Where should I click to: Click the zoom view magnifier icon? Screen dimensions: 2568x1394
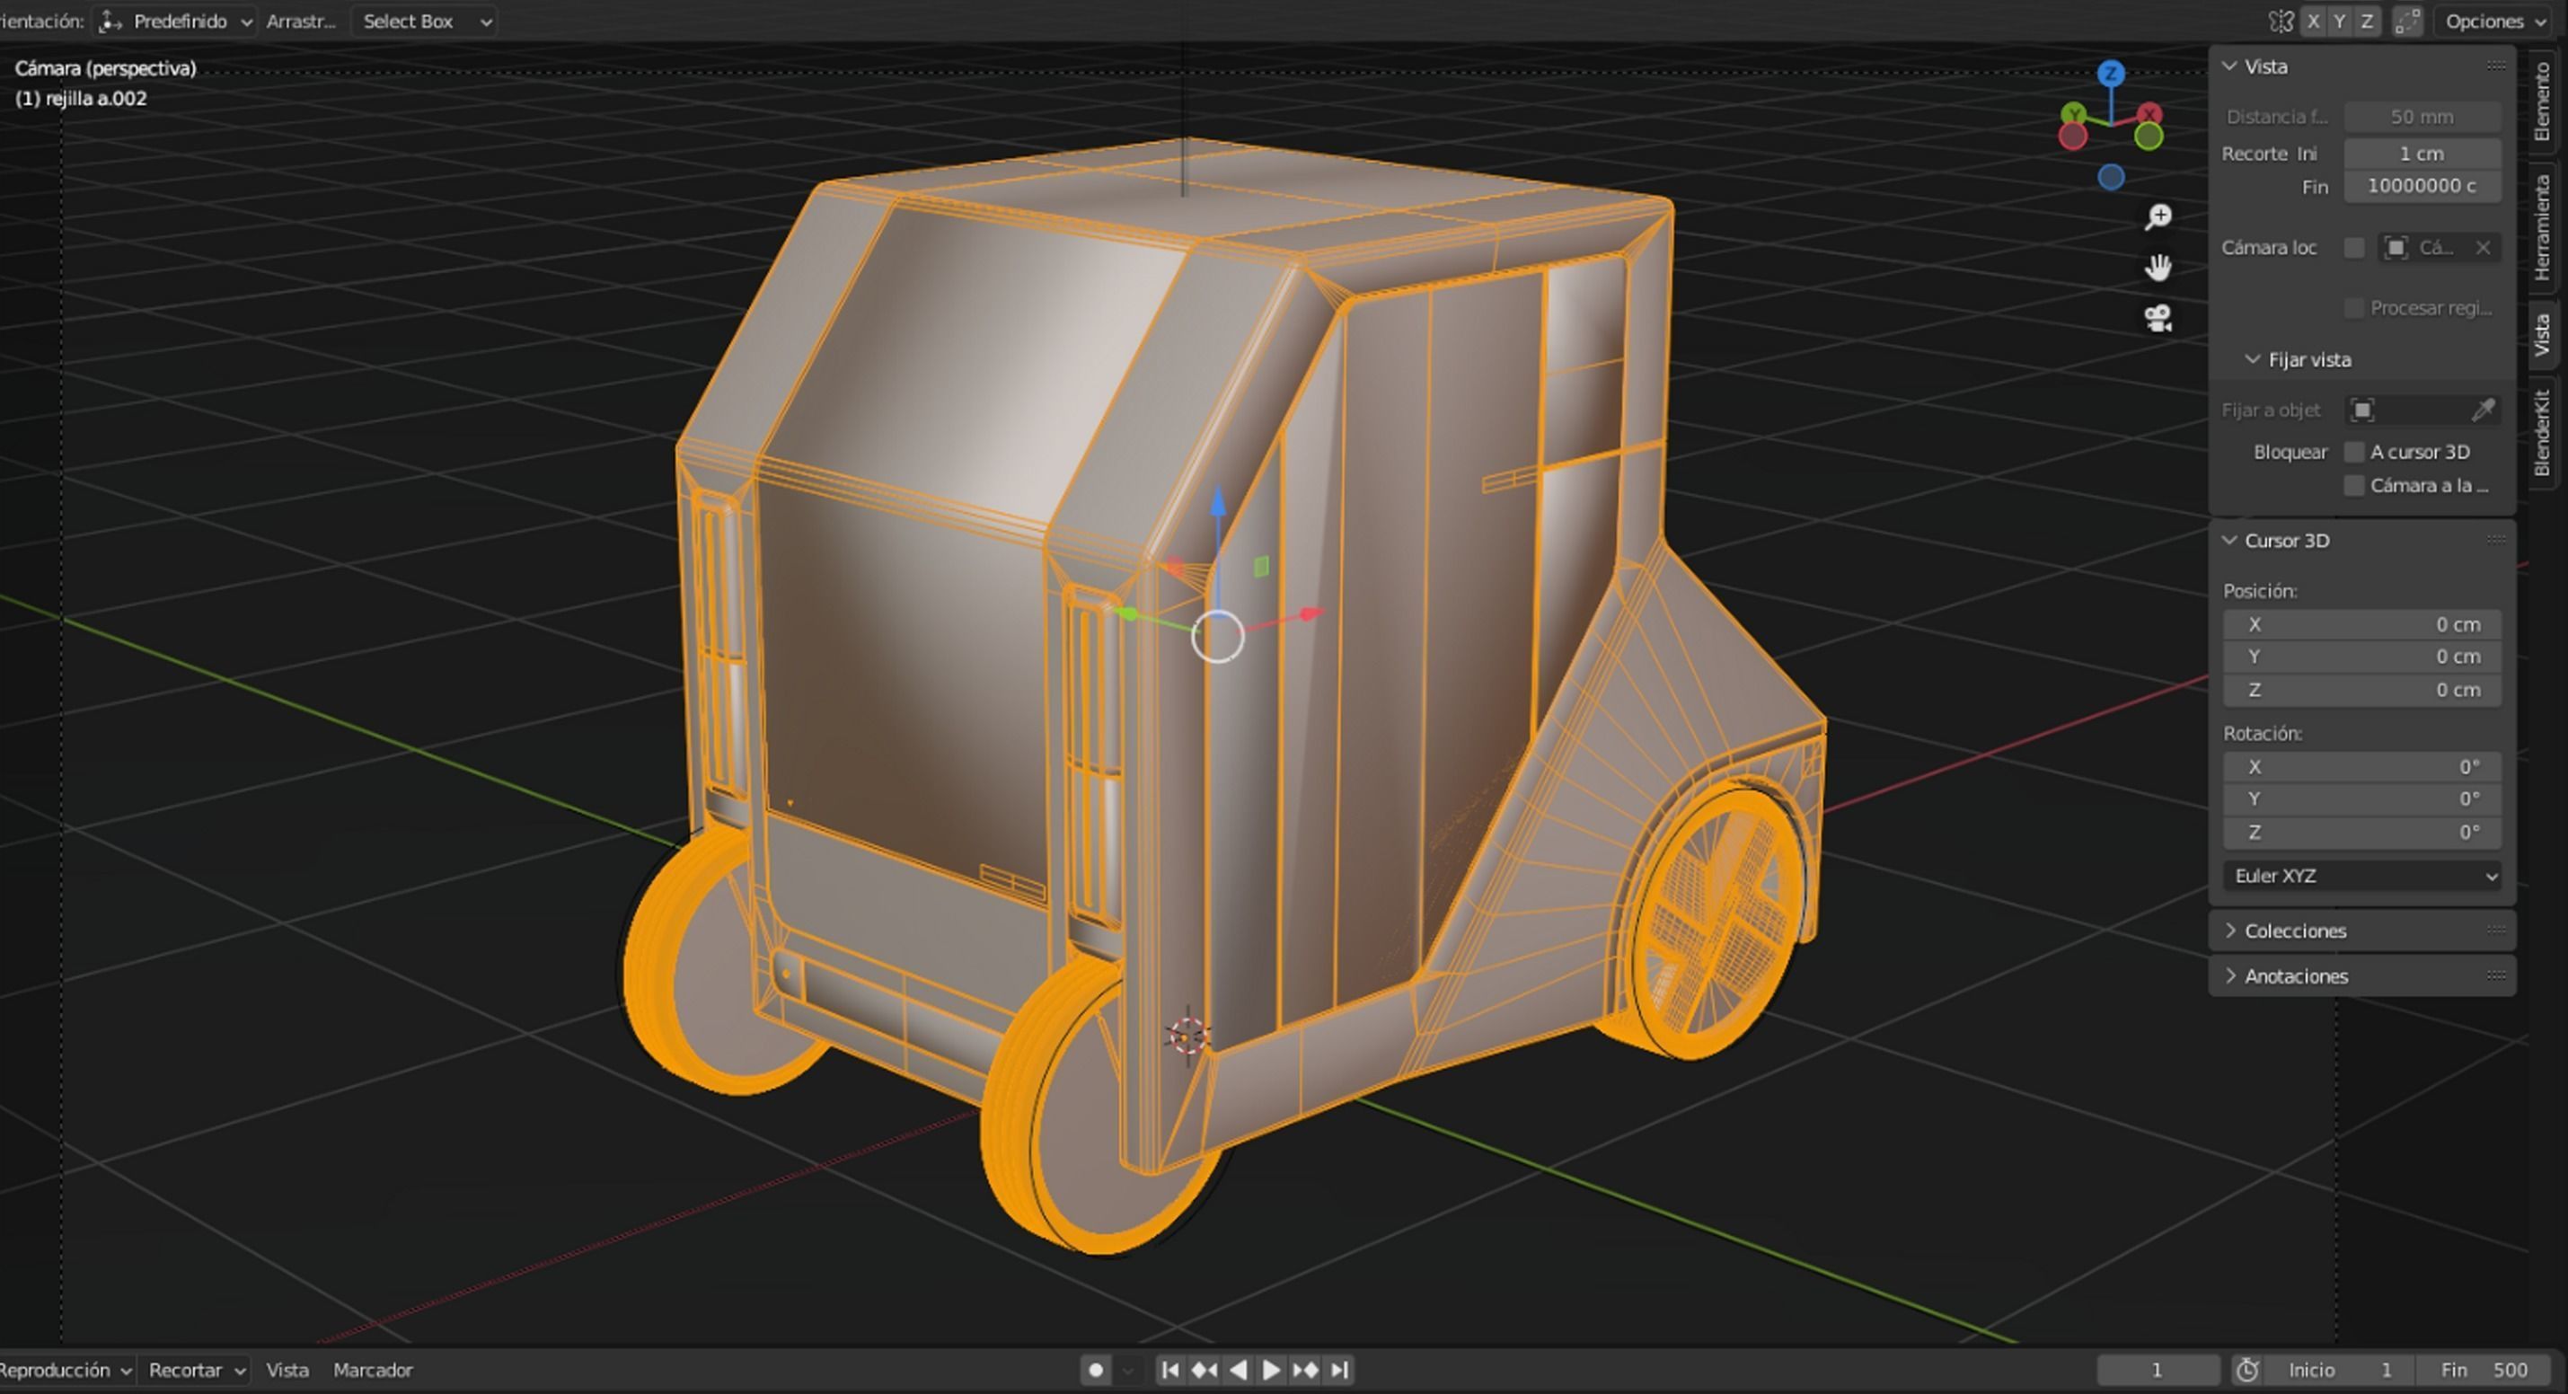2158,216
